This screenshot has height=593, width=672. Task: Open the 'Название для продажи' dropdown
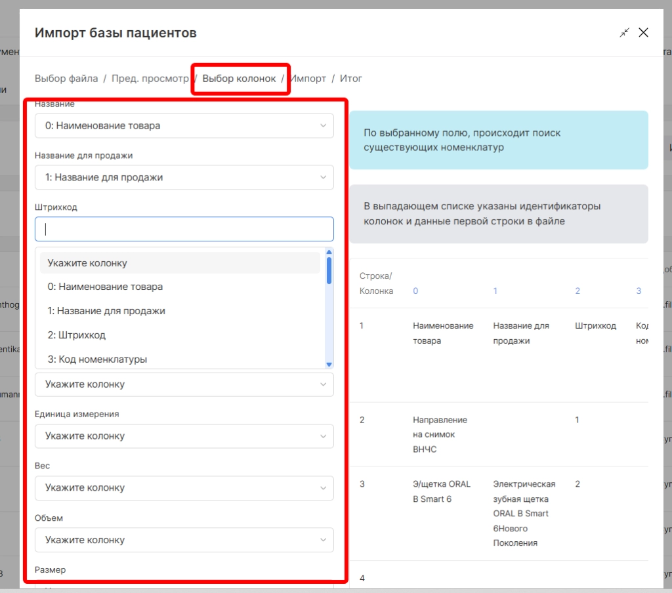[x=184, y=177]
